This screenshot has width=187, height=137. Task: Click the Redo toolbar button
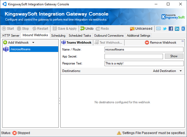pos(102,29)
